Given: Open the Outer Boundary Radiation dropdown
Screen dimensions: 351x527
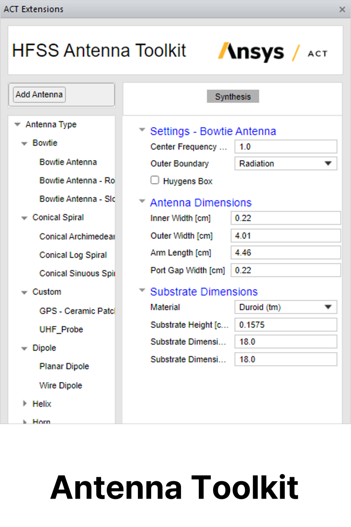Looking at the screenshot, I should coord(285,164).
